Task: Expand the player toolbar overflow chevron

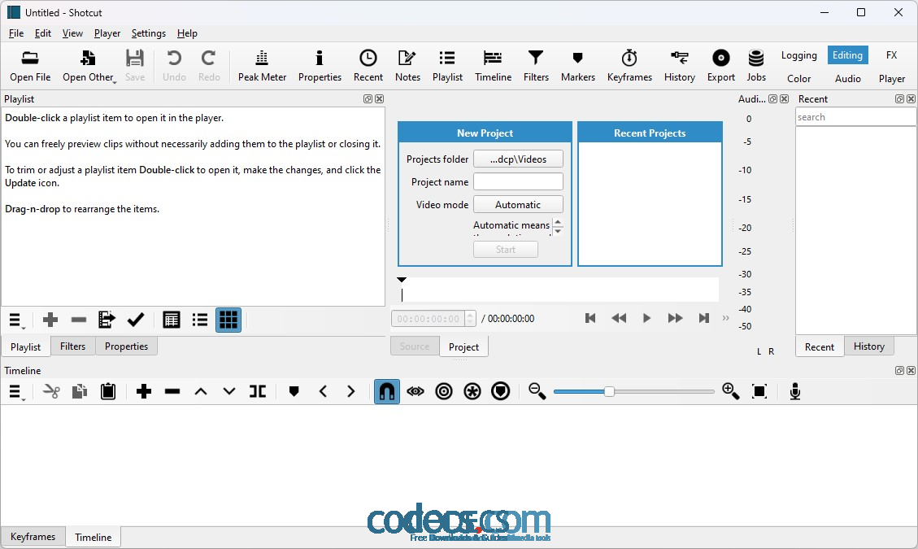Action: 726,318
